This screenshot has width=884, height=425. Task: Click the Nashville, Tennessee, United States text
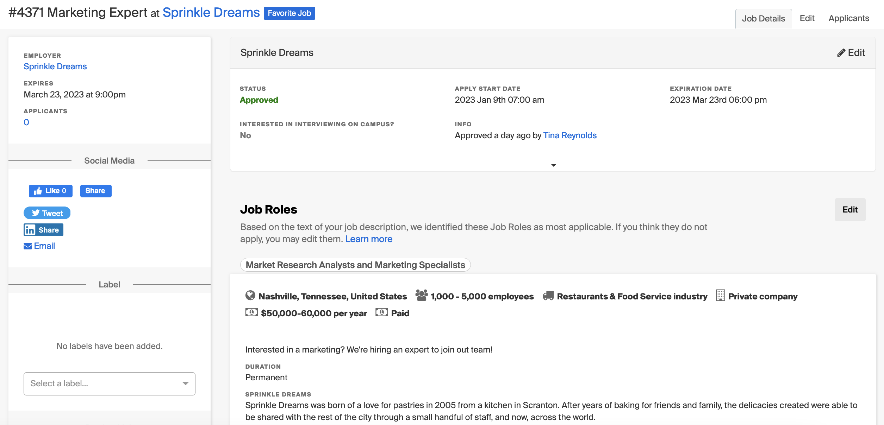tap(332, 296)
